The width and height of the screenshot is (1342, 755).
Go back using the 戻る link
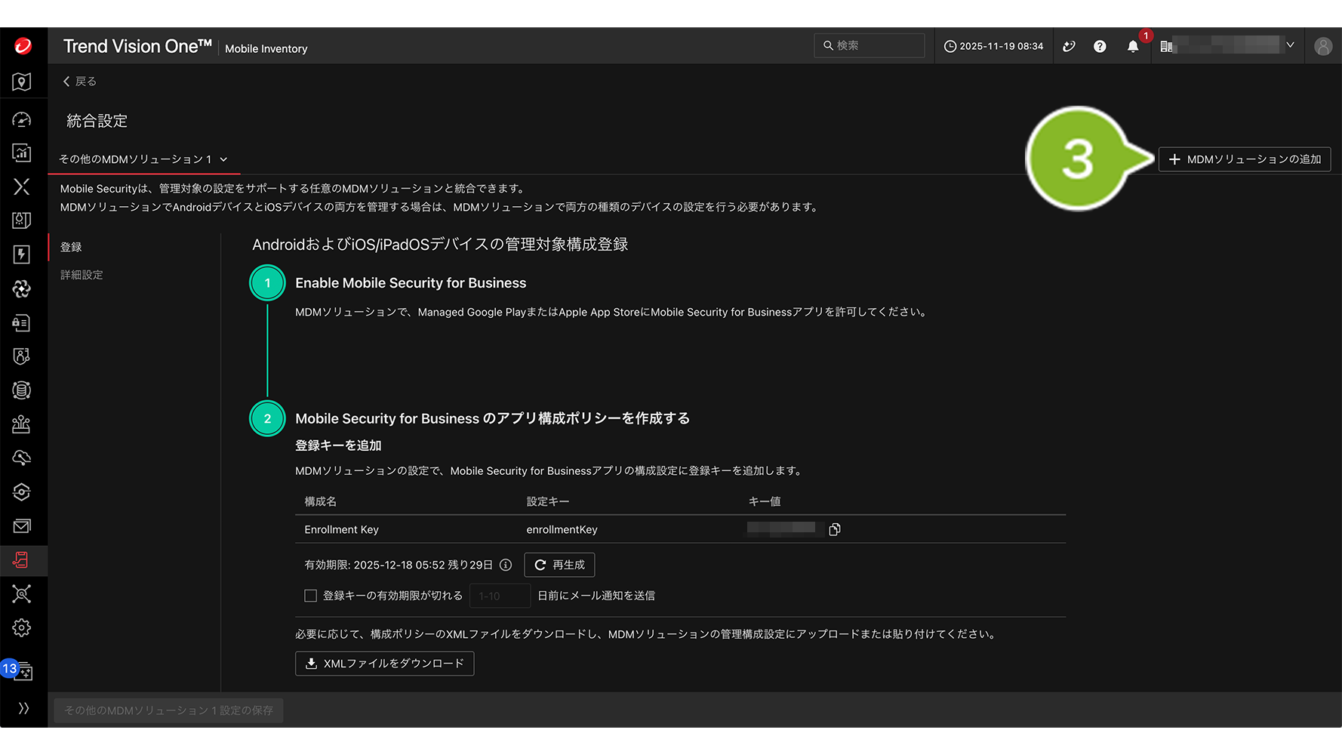79,82
